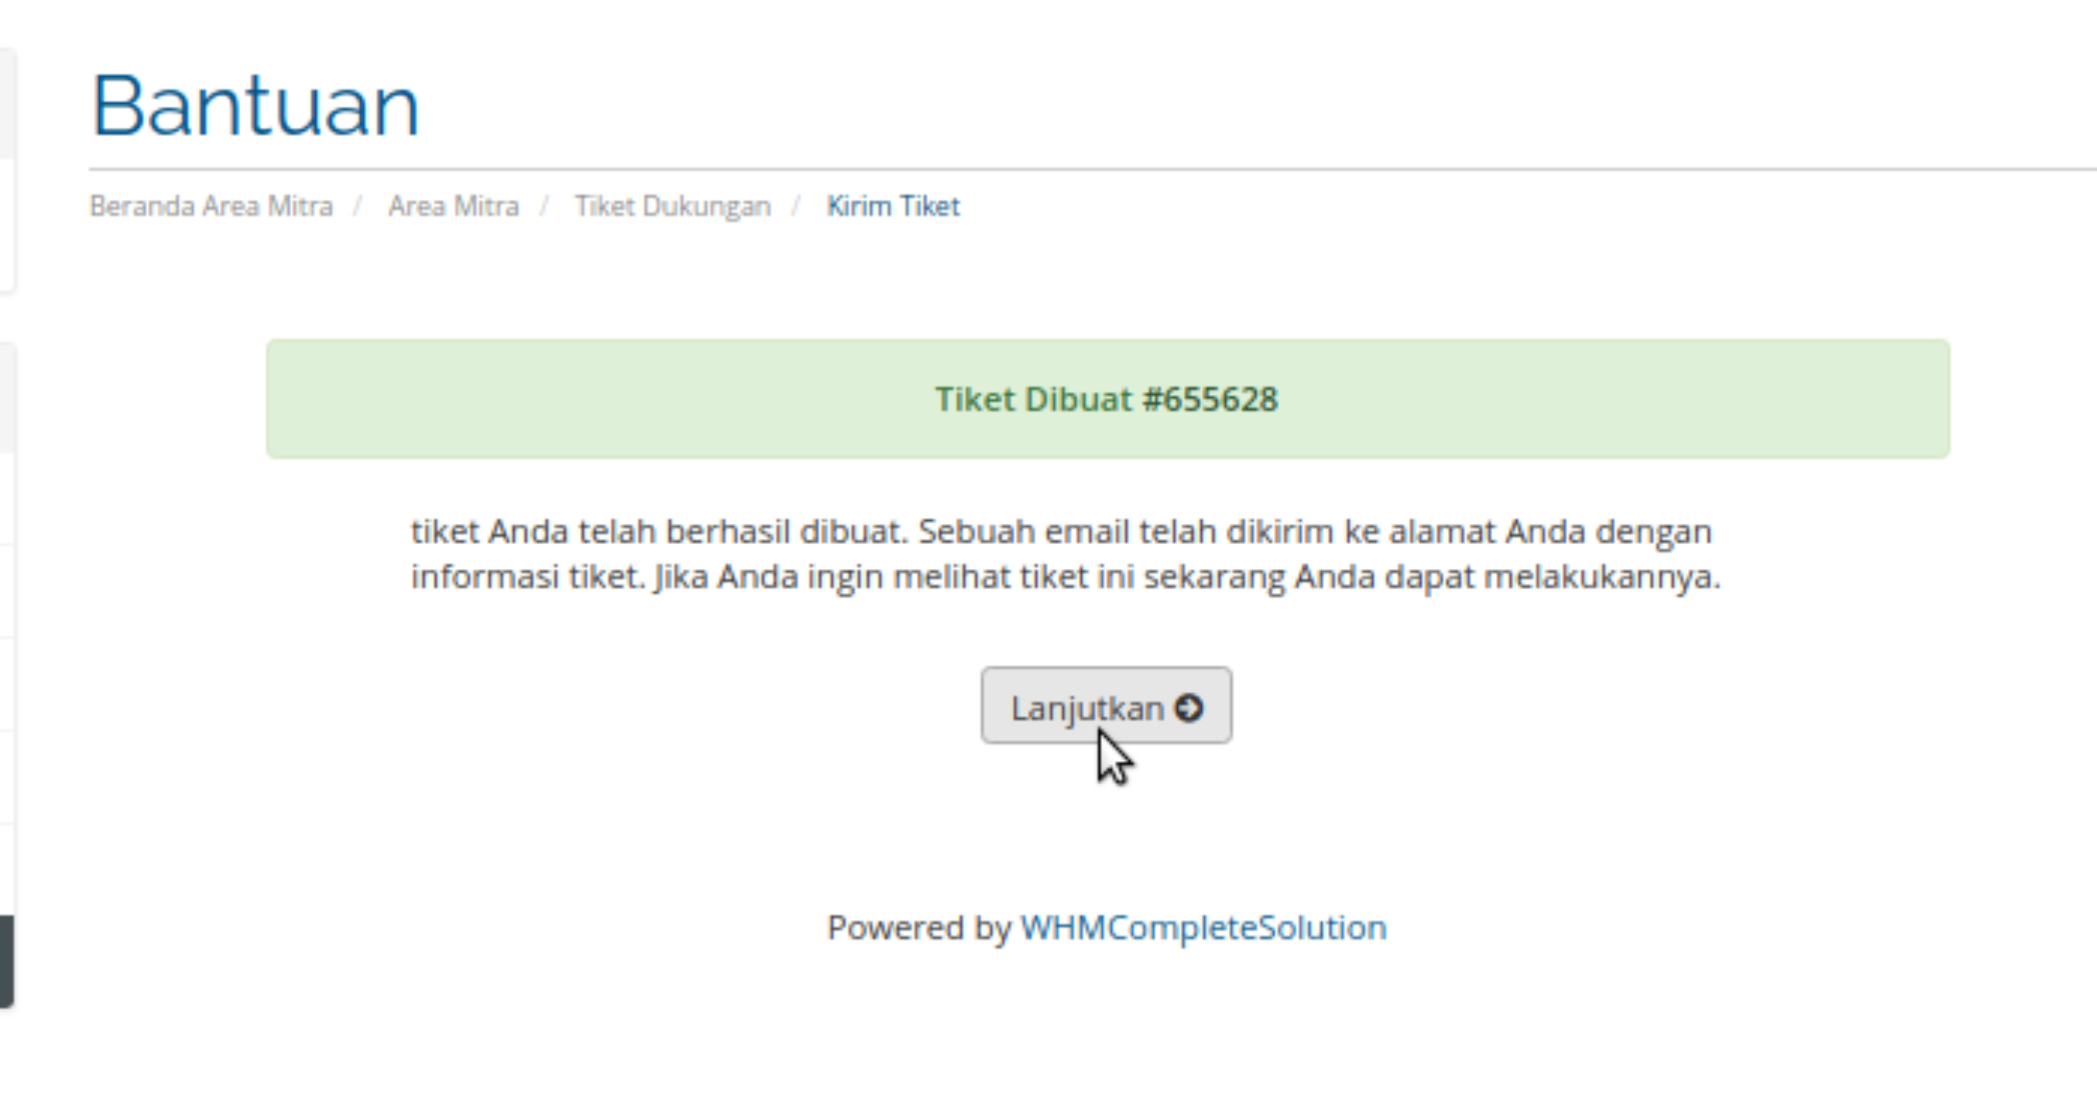Click the arrow circle icon in Lanjutkan
The height and width of the screenshot is (1110, 2097).
(x=1189, y=708)
